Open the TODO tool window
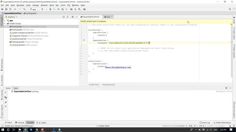The image size is (236, 132). [8, 122]
